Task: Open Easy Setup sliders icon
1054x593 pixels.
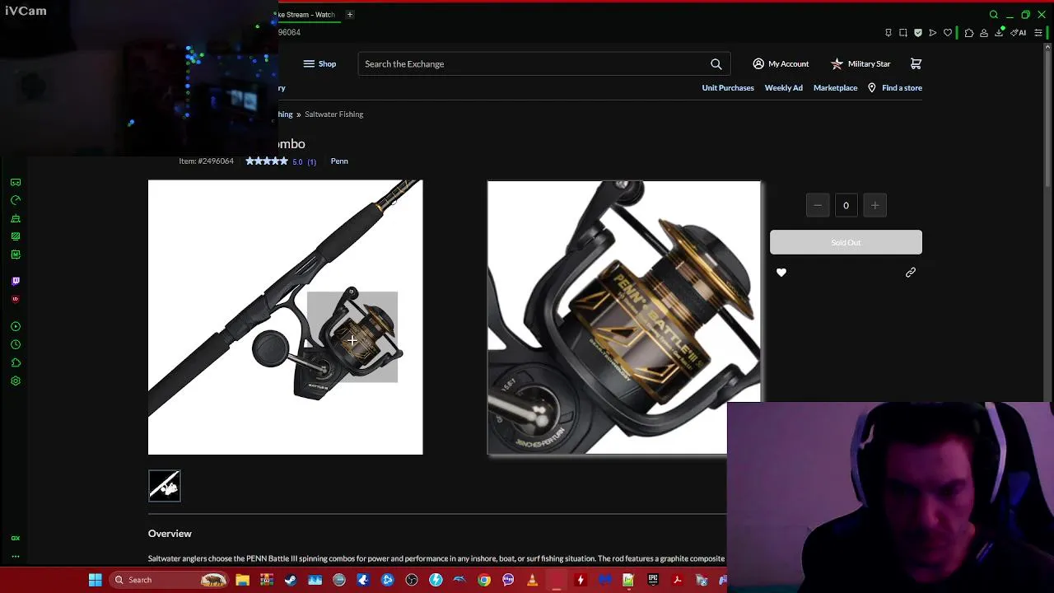Action: pyautogui.click(x=1038, y=33)
